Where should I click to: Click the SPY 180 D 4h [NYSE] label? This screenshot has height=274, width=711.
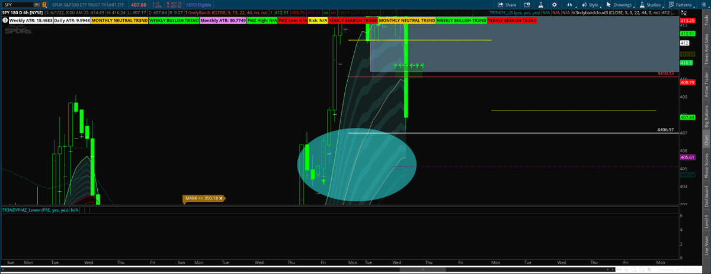23,12
